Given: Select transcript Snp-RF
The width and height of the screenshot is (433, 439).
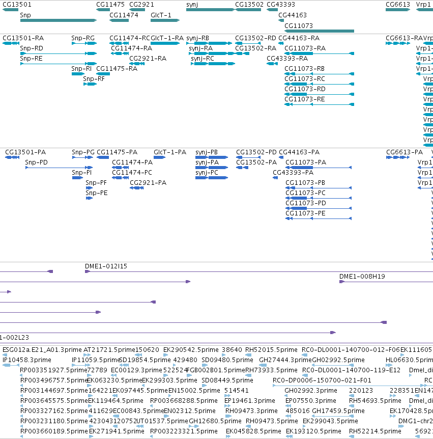Looking at the screenshot, I should point(90,84).
